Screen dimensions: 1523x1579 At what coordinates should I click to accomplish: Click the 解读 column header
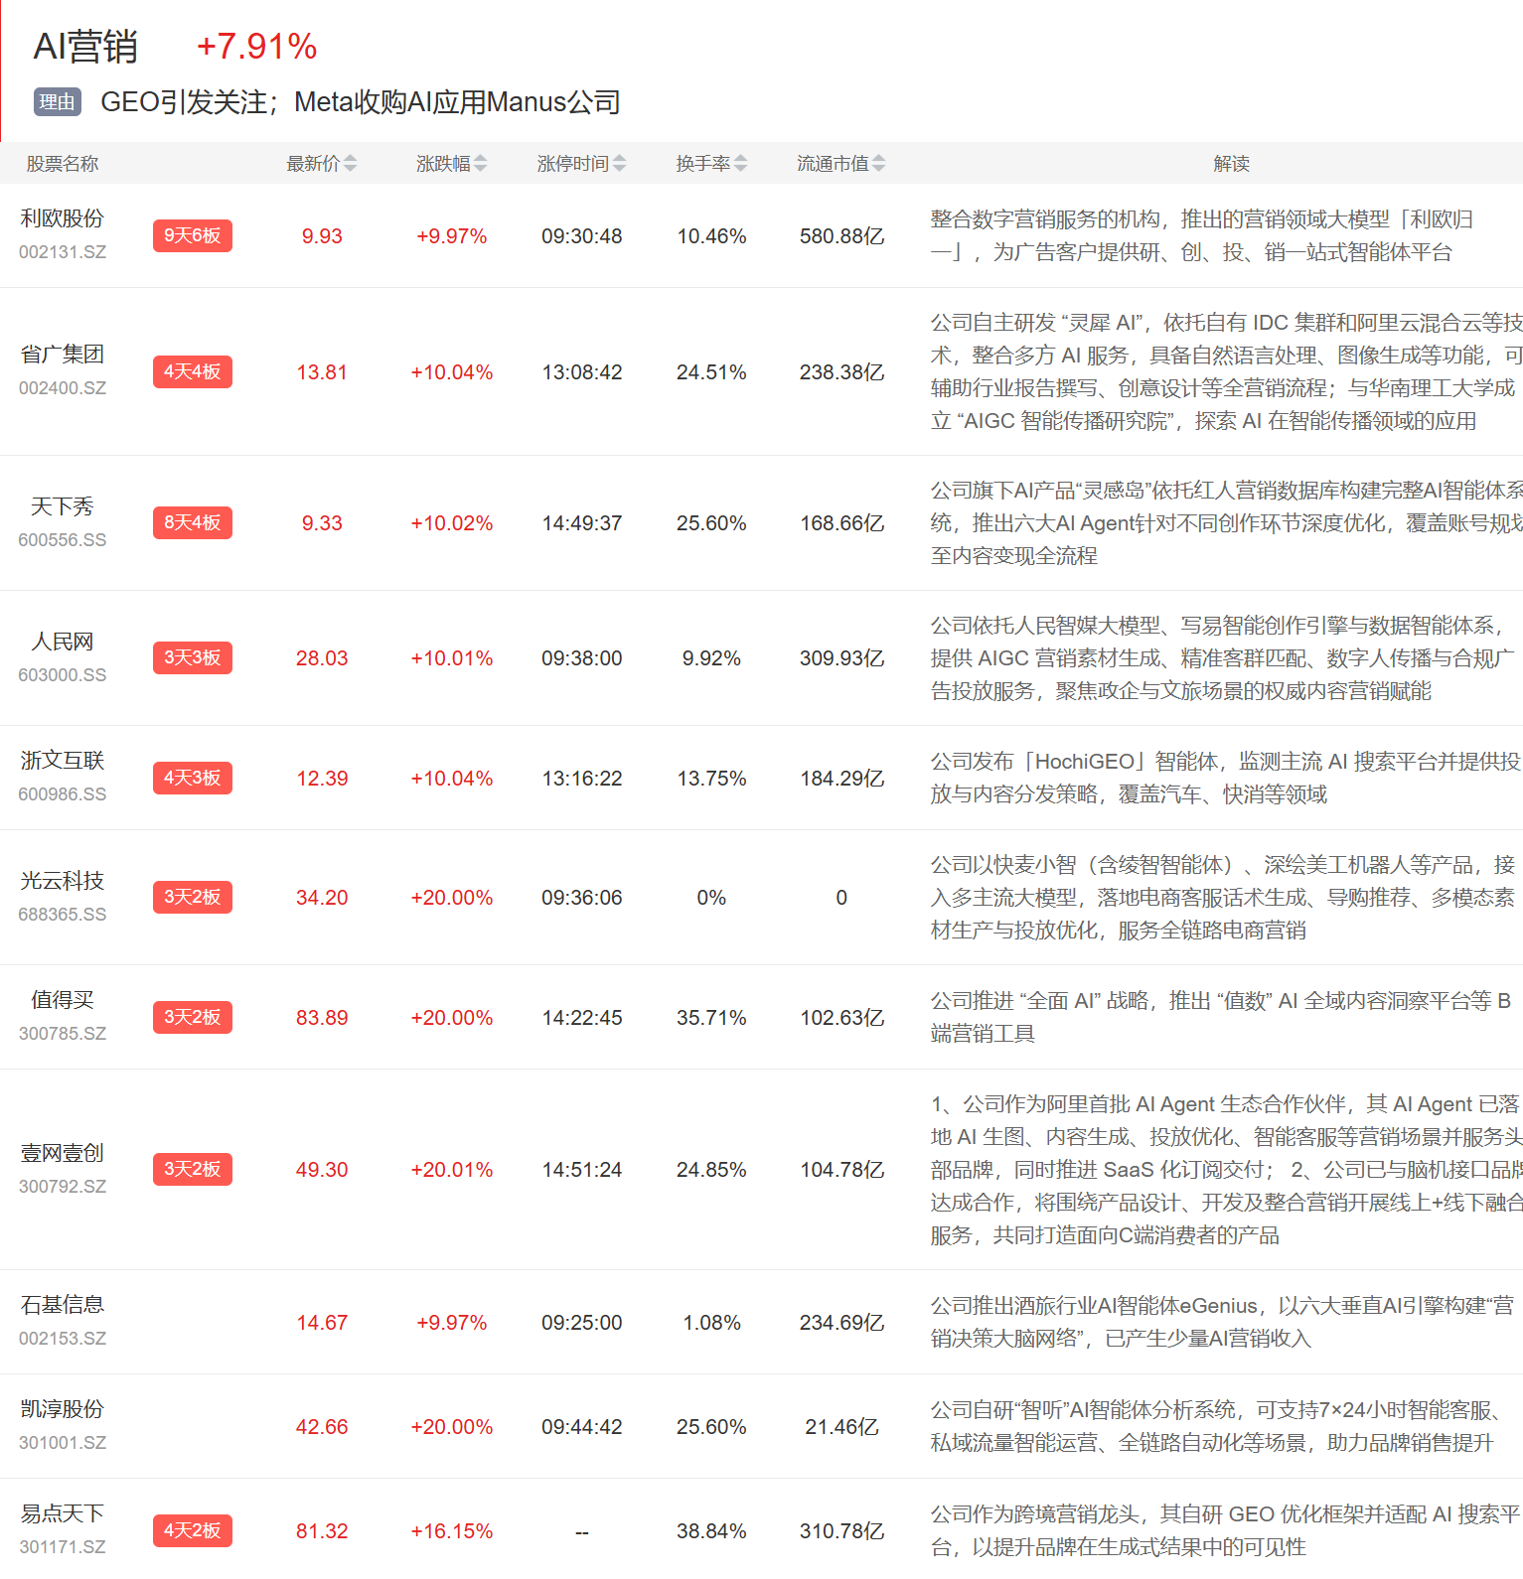click(1231, 164)
